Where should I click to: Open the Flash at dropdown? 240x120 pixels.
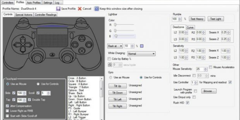(115, 46)
